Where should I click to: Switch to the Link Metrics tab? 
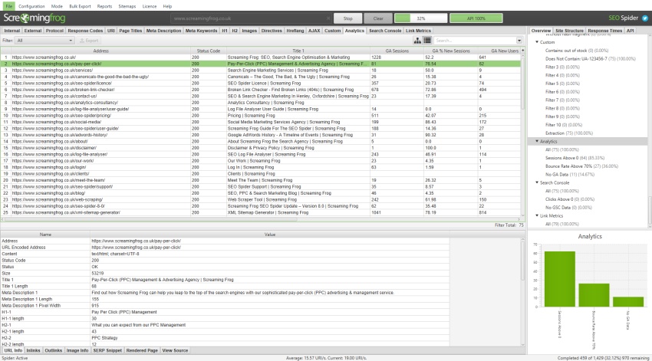418,31
